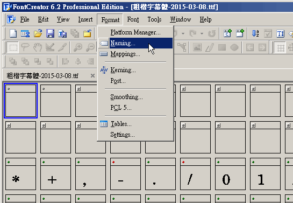This screenshot has width=293, height=203.
Task: Select the Hand pan tool
Action: pos(38,47)
